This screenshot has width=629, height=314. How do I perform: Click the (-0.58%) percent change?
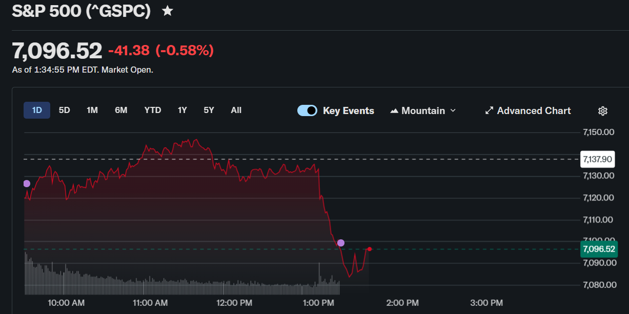185,50
